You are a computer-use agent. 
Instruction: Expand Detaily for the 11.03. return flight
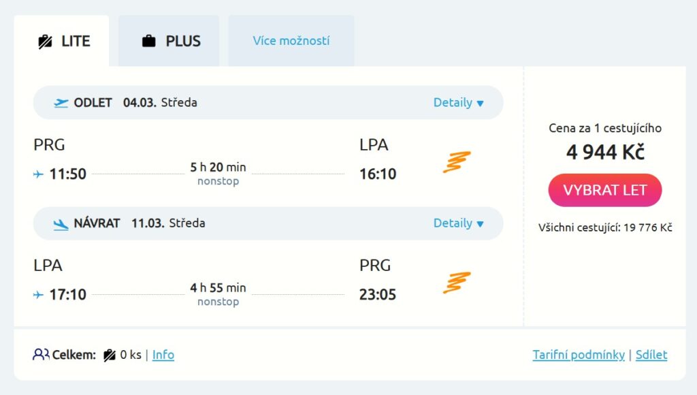click(x=458, y=223)
